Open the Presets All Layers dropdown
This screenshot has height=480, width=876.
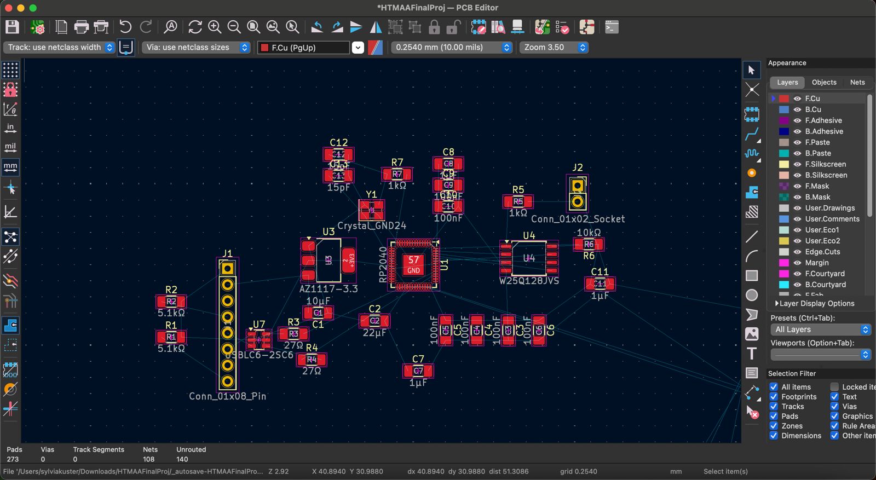click(820, 329)
